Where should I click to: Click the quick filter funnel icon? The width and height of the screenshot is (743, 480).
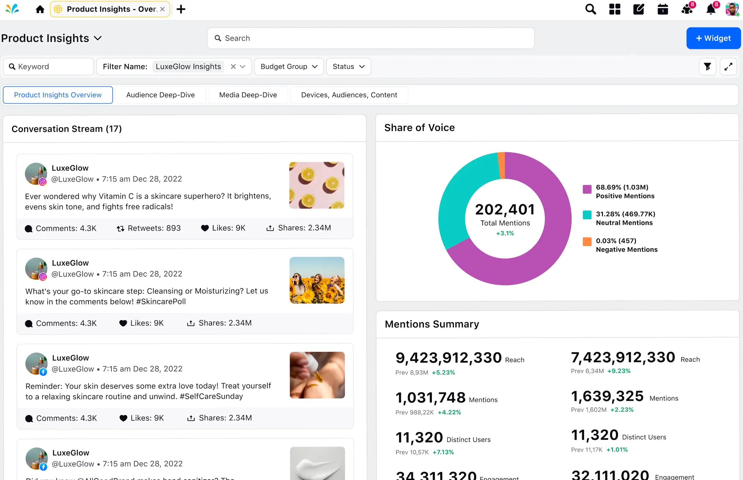coord(707,67)
